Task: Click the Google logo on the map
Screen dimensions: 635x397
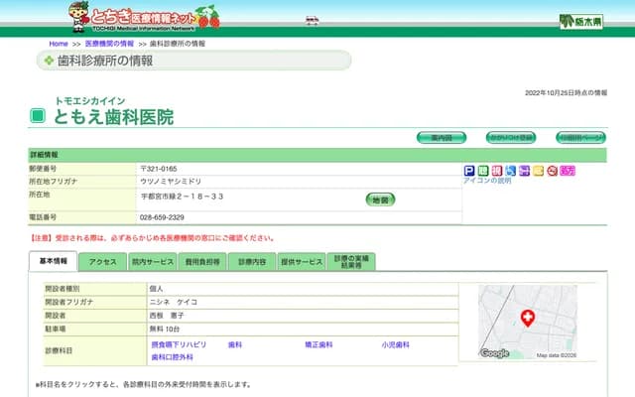Action: click(x=494, y=353)
